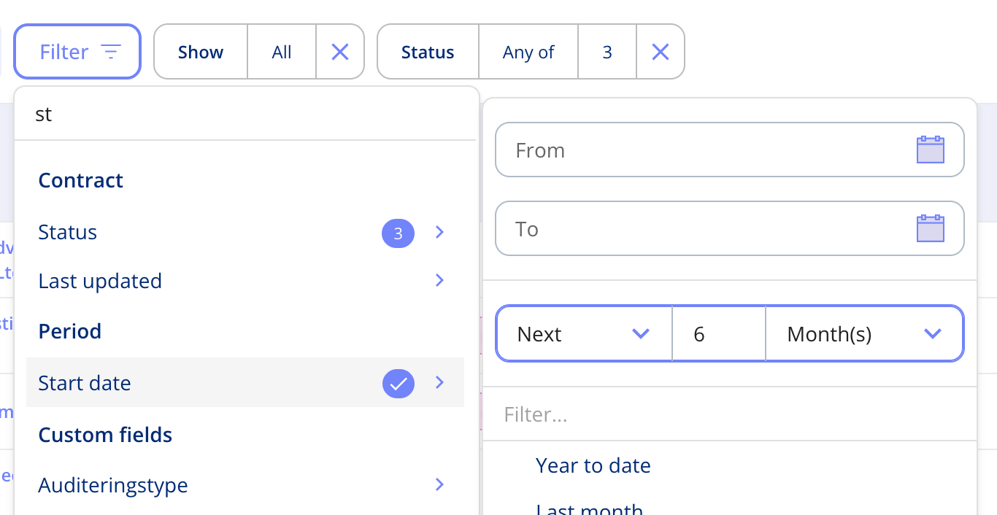Open the To calendar picker icon
Image resolution: width=997 pixels, height=515 pixels.
[x=931, y=228]
